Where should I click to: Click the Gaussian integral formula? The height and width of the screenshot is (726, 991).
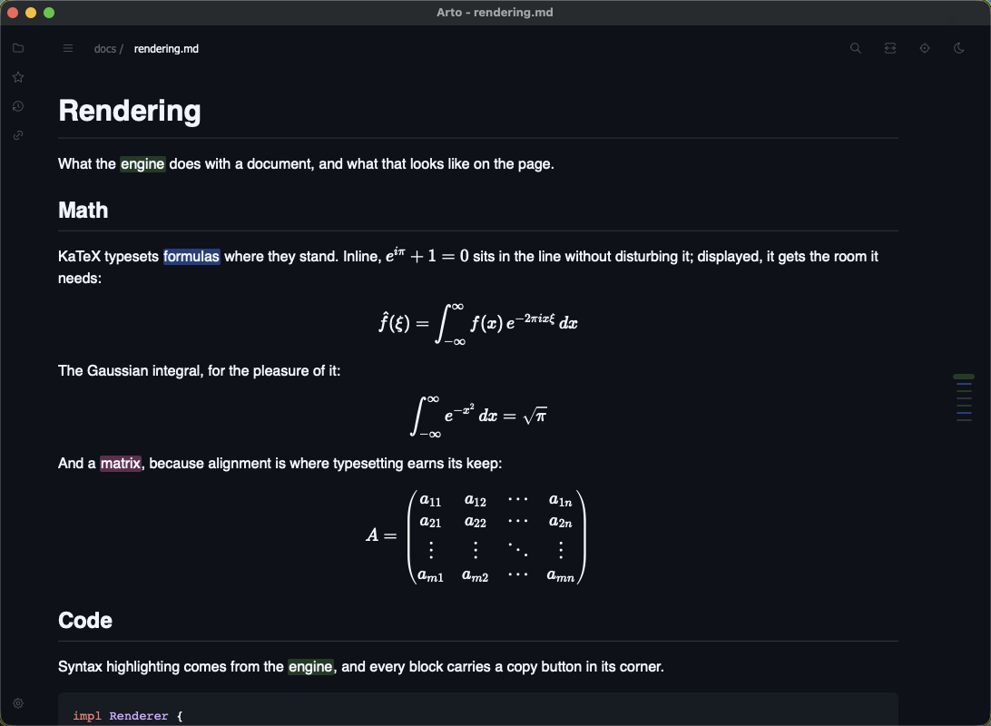(x=478, y=417)
